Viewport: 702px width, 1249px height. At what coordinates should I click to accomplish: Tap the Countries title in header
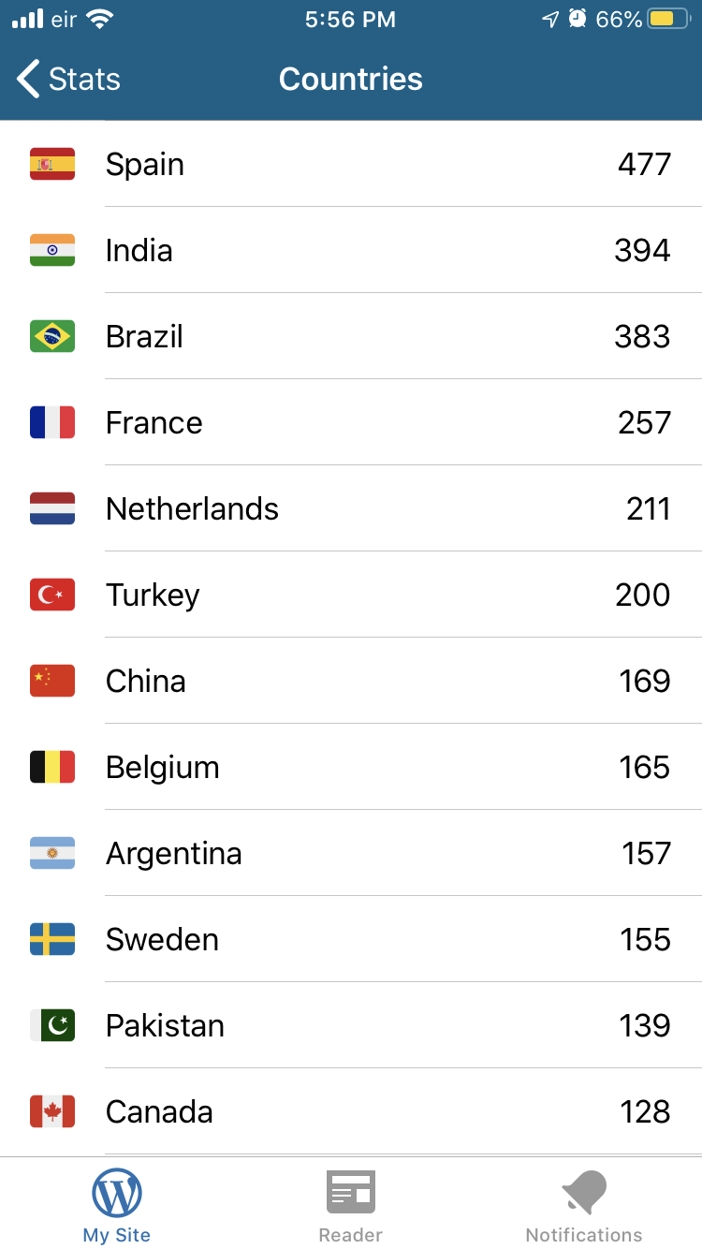coord(351,80)
